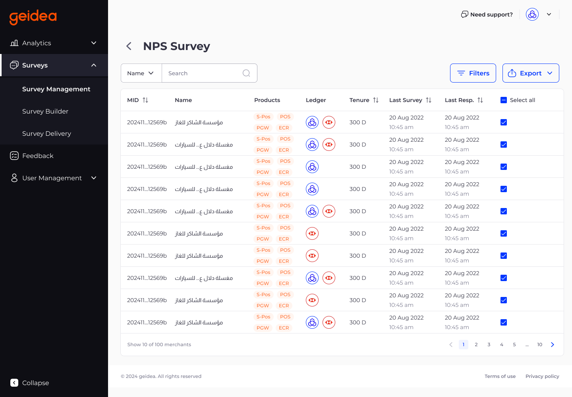This screenshot has width=572, height=397.
Task: Open Survey Builder in the sidebar
Action: pos(45,111)
